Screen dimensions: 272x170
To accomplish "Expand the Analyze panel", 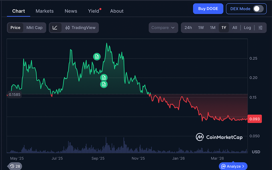I will click(233, 166).
